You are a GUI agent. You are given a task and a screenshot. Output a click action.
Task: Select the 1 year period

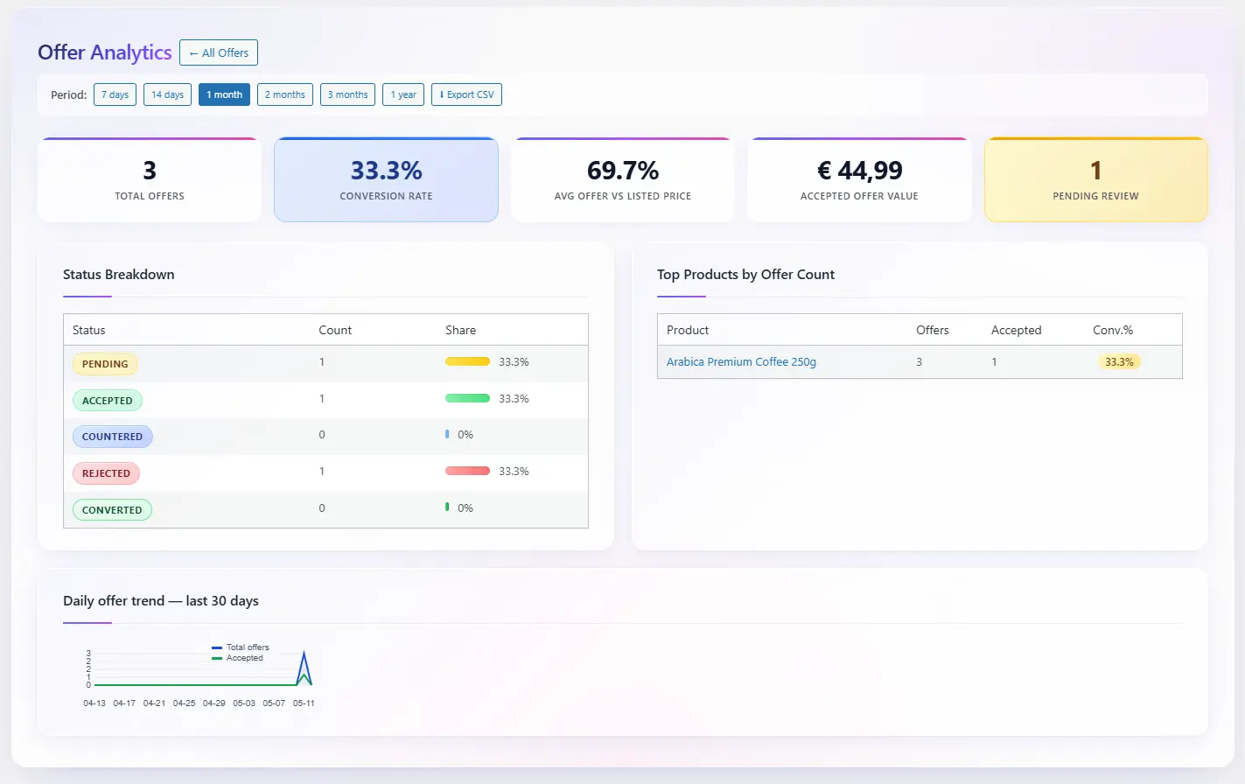403,94
